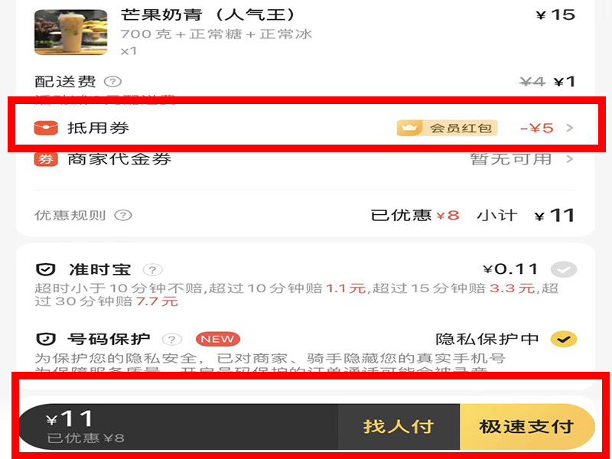Tap the red envelope 抵用券 icon
The width and height of the screenshot is (612, 459).
coord(46,128)
